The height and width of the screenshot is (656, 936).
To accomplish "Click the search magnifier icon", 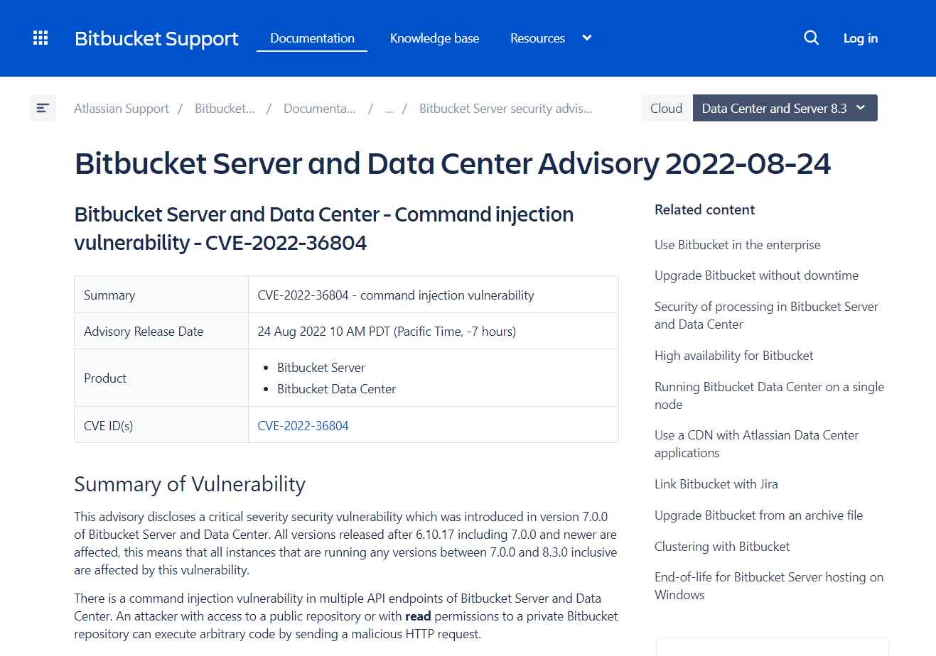I will click(x=811, y=38).
